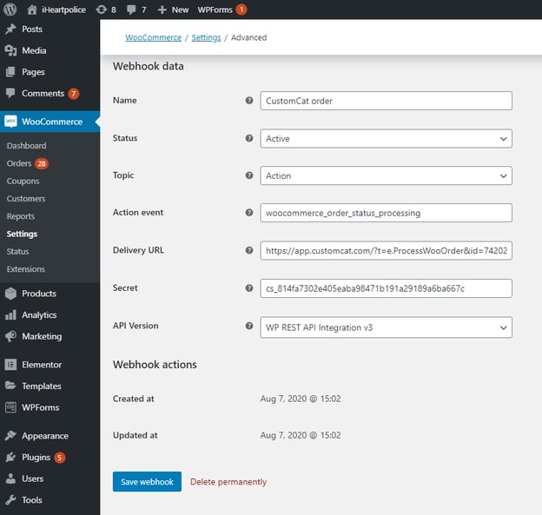
Task: Click the Delete permanently link
Action: coord(228,481)
